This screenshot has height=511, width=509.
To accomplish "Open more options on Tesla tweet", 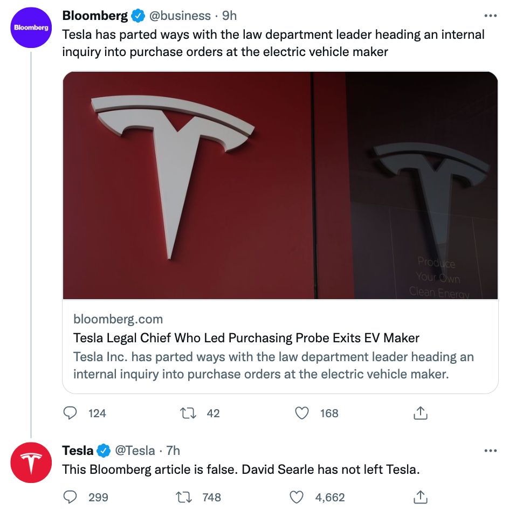I will pos(490,451).
